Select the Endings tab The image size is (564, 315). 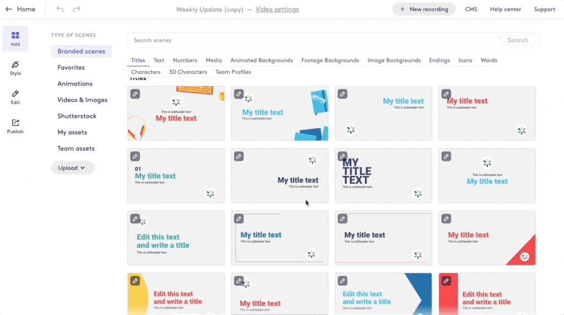pyautogui.click(x=440, y=61)
